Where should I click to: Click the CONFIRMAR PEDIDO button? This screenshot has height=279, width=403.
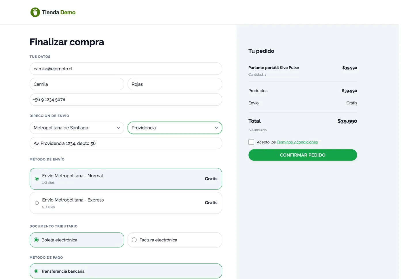(x=303, y=155)
